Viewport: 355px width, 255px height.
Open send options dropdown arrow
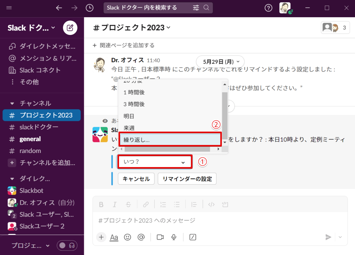pos(340,237)
